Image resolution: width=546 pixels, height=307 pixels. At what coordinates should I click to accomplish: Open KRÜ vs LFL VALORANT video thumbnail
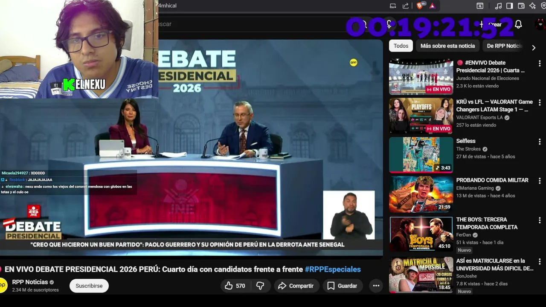tap(421, 116)
